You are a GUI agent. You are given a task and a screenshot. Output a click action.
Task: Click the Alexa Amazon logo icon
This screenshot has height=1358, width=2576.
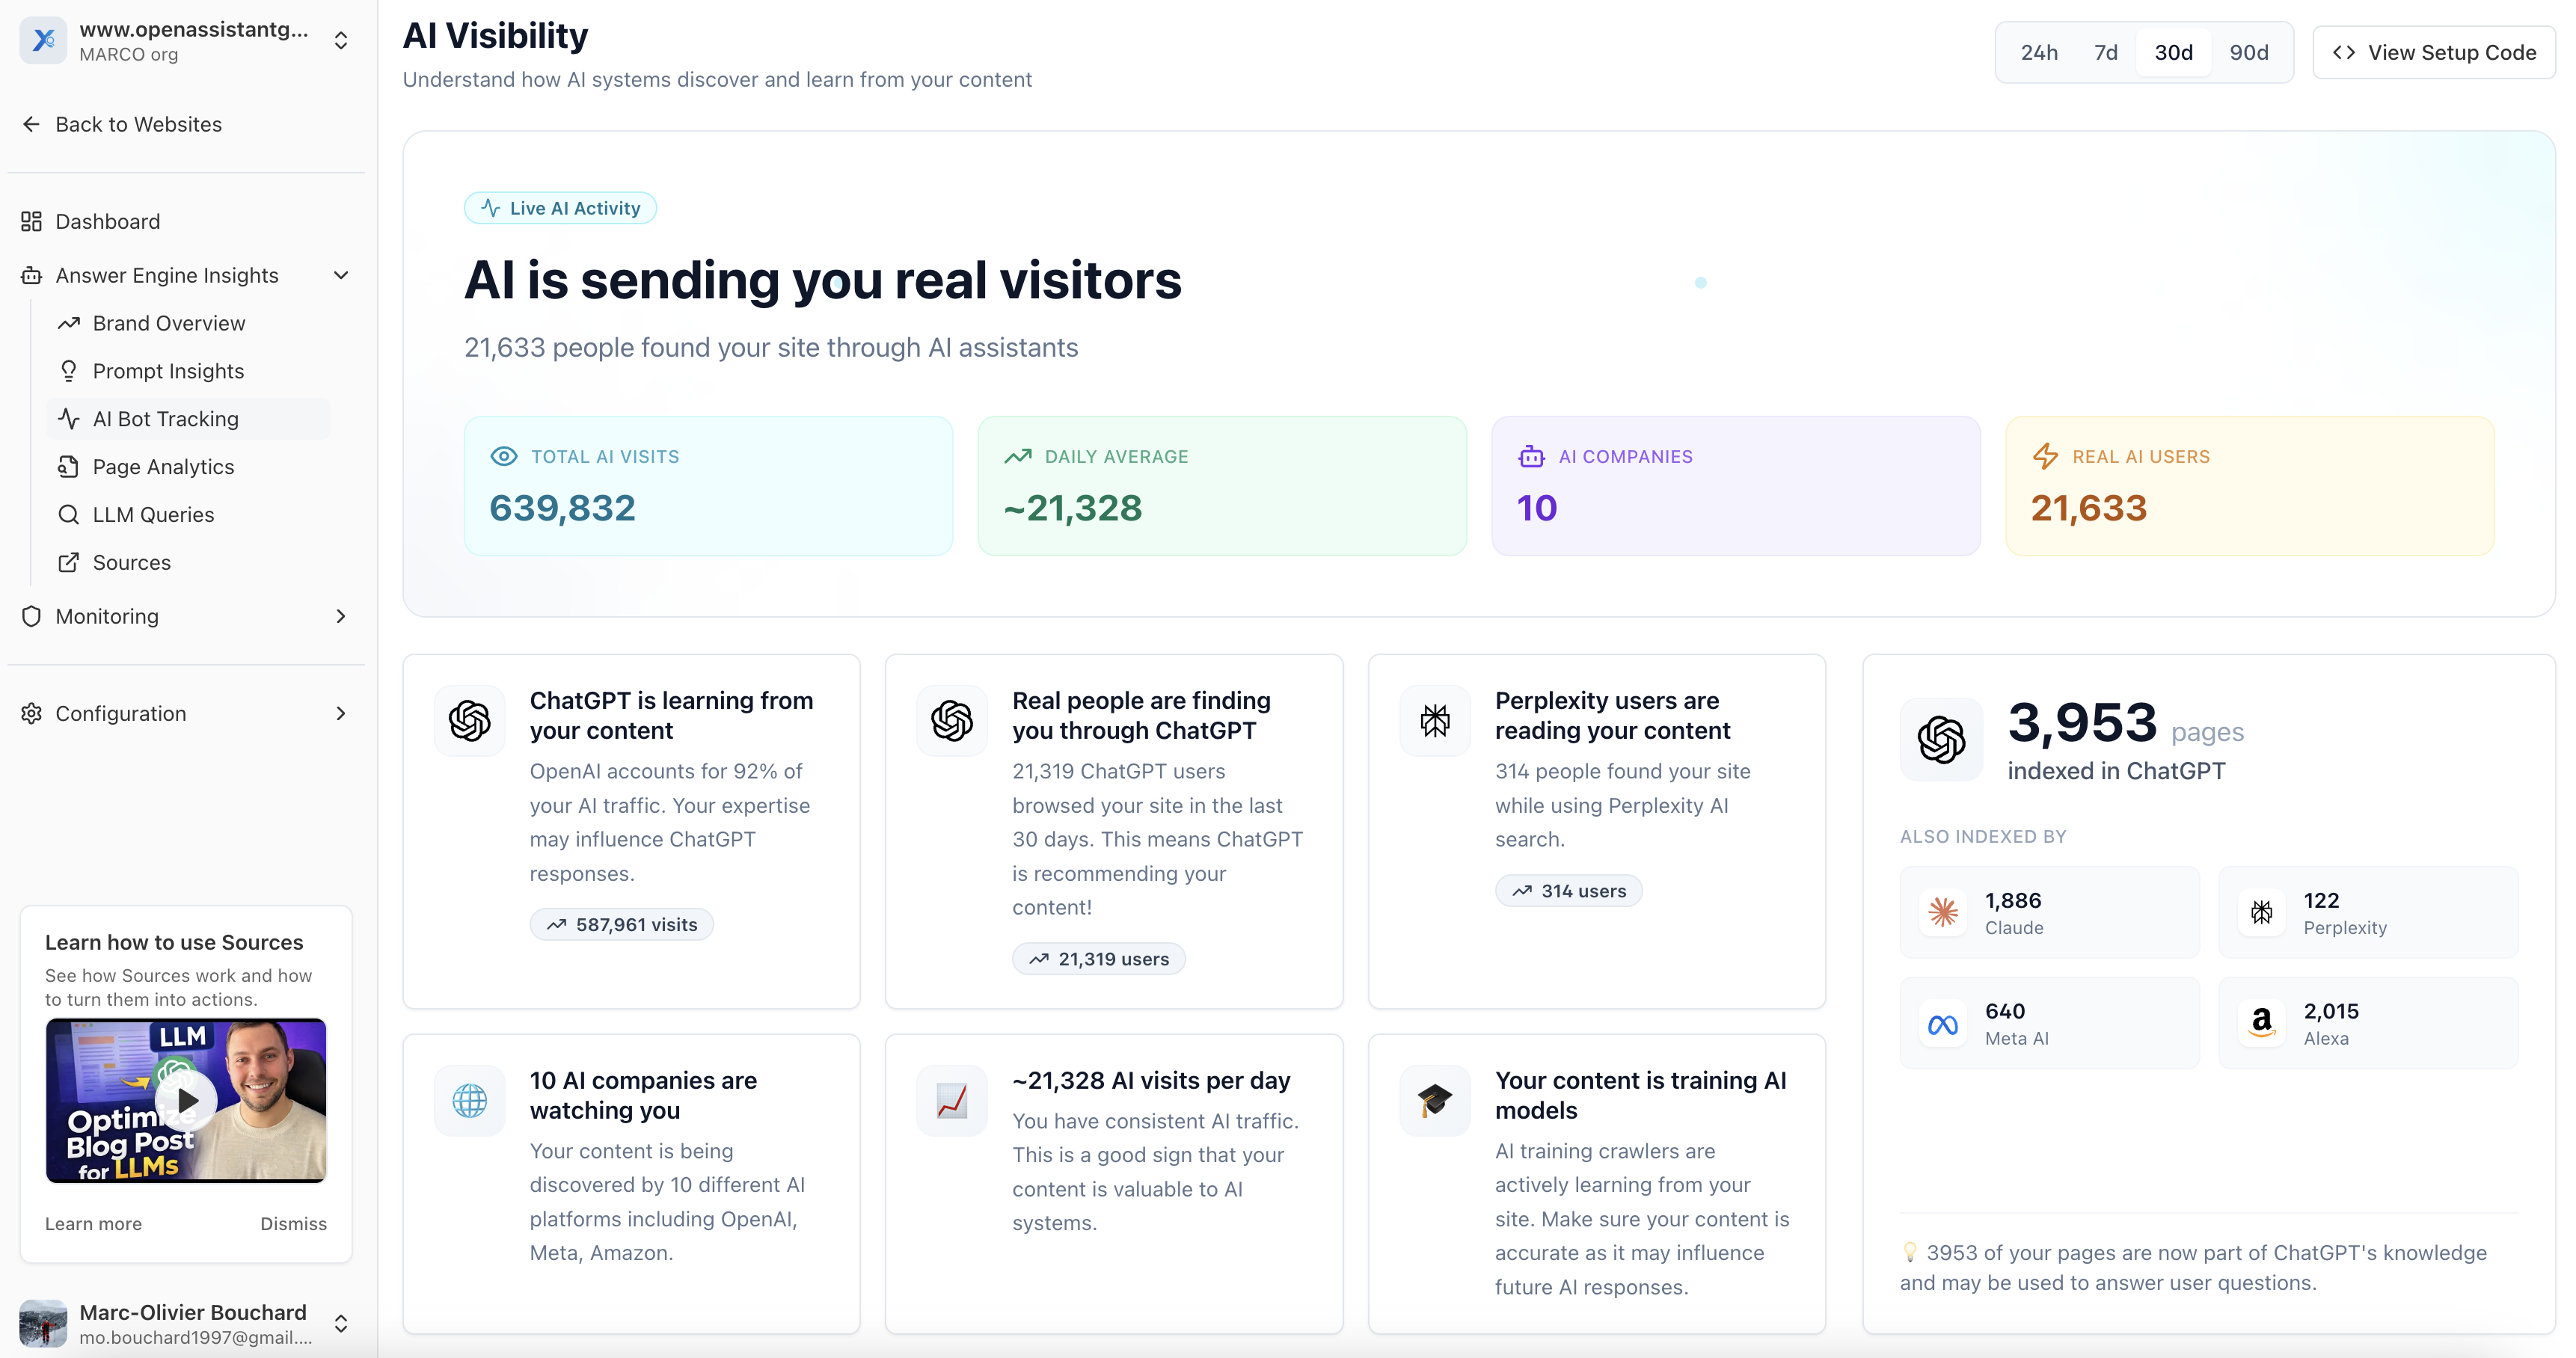[2261, 1024]
